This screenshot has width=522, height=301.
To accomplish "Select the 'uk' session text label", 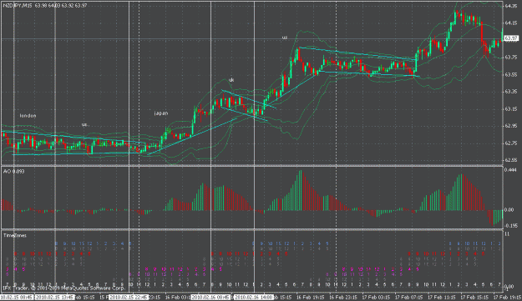I will (x=231, y=80).
